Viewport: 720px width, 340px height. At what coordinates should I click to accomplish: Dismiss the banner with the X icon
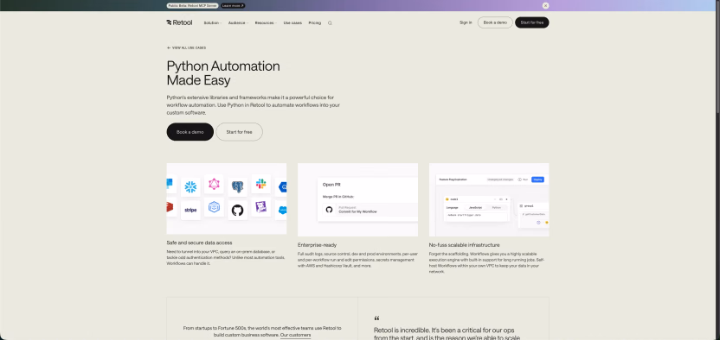click(x=545, y=5)
